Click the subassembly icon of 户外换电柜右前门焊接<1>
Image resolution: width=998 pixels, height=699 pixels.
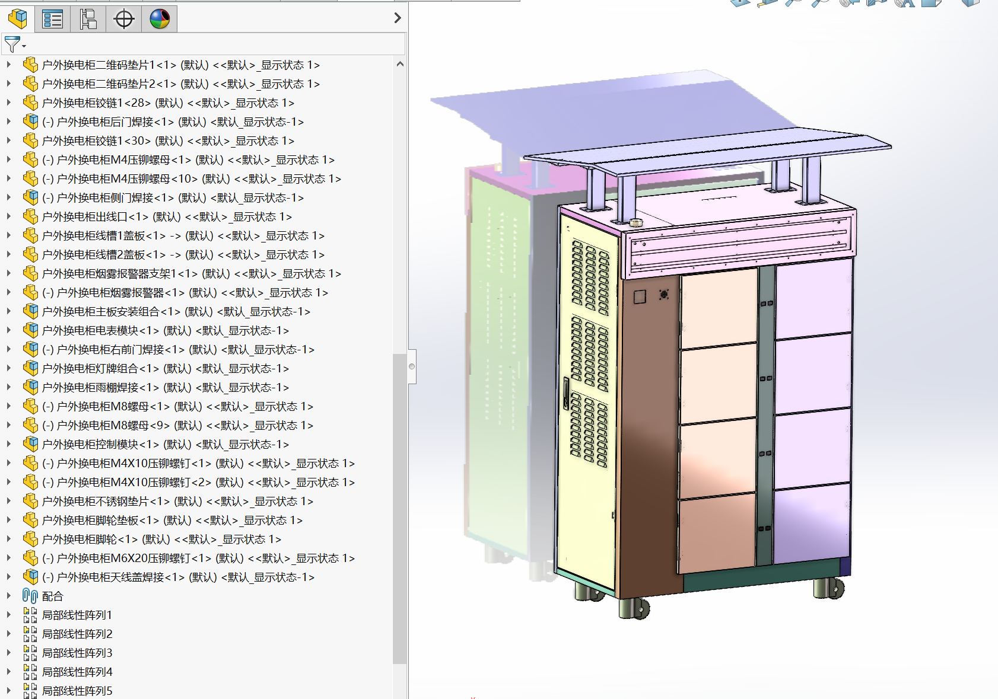(30, 349)
